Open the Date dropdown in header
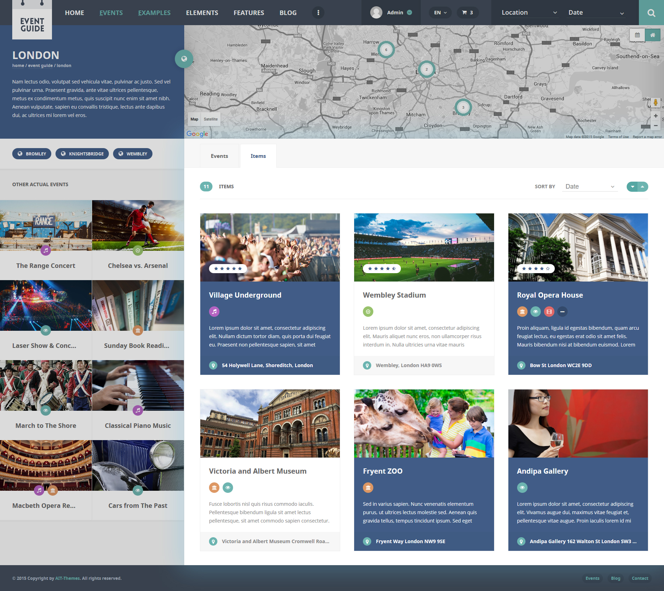This screenshot has height=591, width=664. 596,13
